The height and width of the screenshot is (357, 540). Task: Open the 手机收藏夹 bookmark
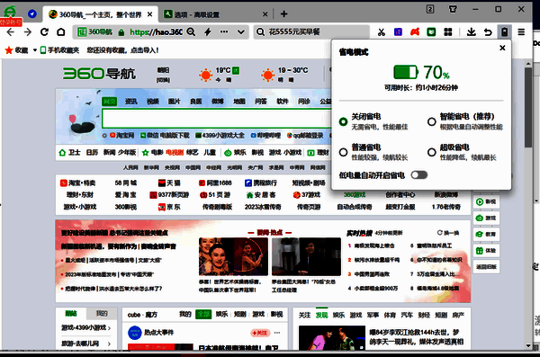pos(59,50)
